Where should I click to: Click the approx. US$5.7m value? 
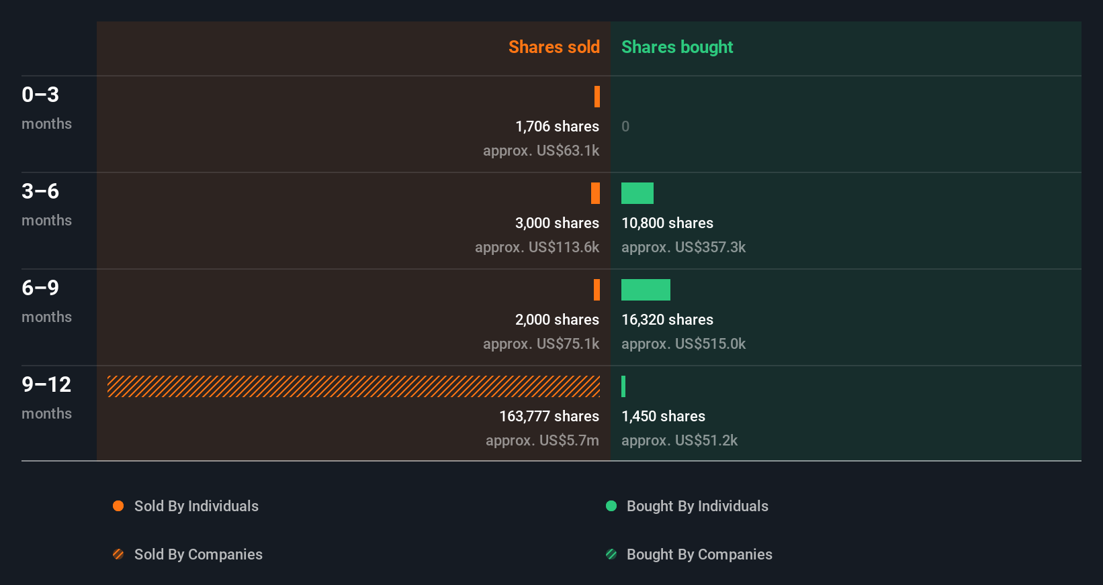coord(542,441)
